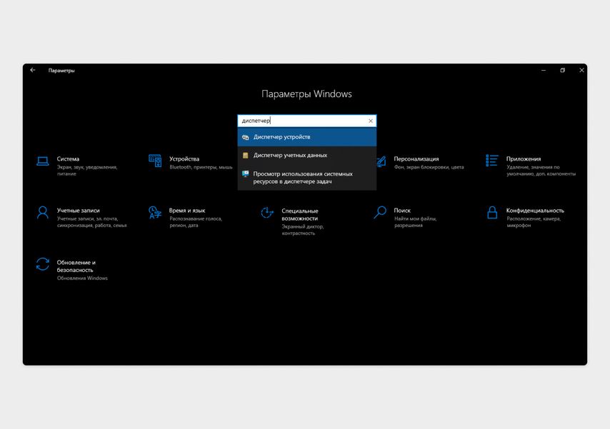Click Найти мои файлы, разрешения description
Image resolution: width=610 pixels, height=429 pixels.
(415, 222)
